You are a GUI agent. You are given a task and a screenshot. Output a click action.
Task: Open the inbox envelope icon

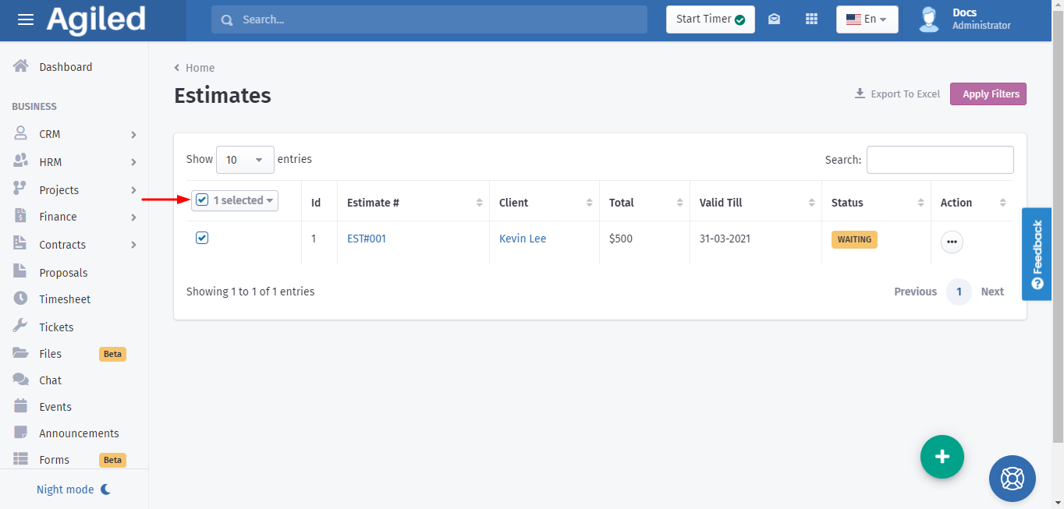point(774,19)
